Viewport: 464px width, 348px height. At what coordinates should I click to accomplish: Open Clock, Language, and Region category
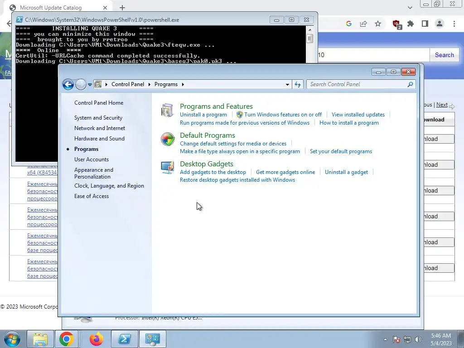click(x=109, y=186)
